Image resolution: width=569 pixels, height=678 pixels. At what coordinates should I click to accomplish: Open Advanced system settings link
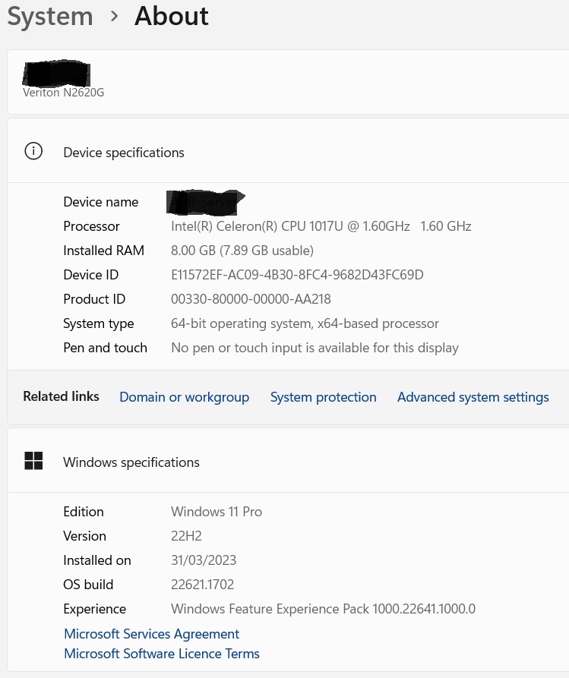point(473,397)
